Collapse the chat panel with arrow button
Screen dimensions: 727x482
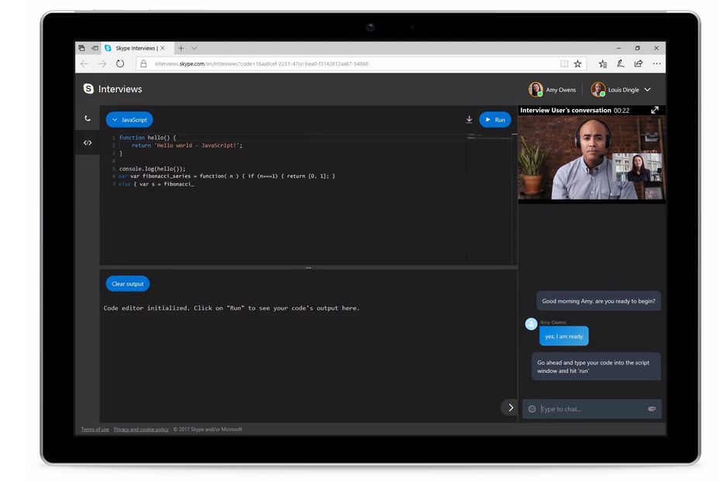point(511,408)
